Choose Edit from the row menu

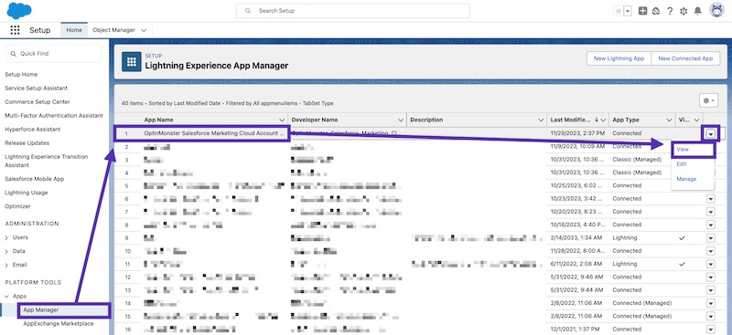click(x=681, y=164)
